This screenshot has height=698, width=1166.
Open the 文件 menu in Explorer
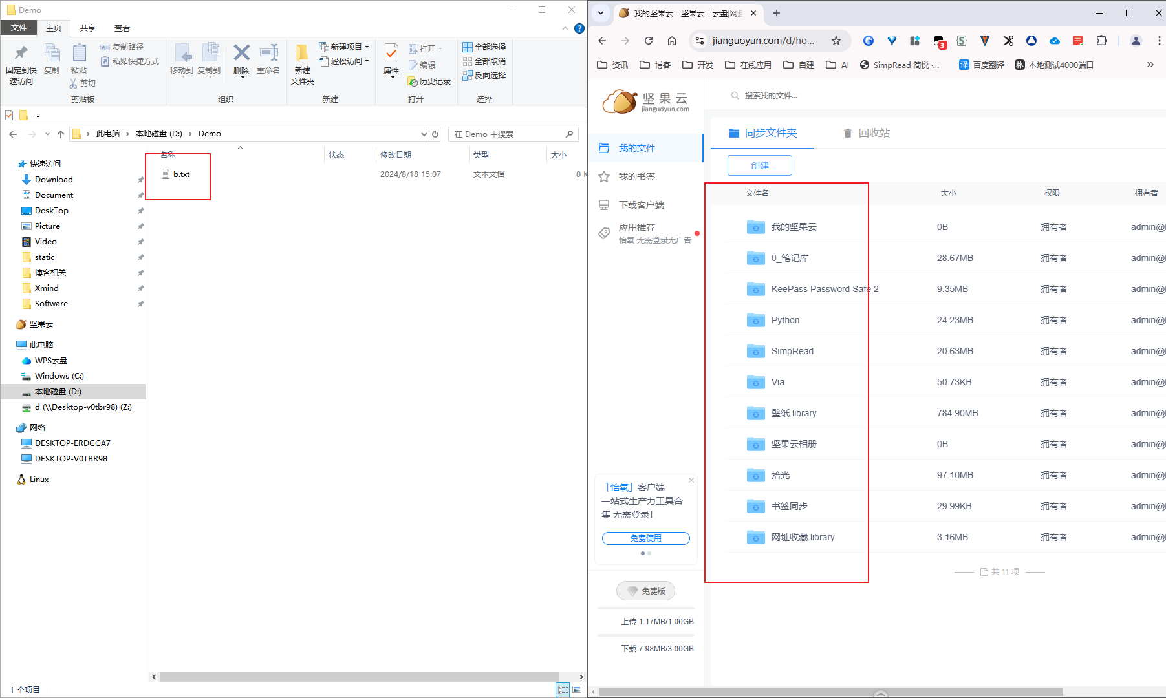(x=19, y=28)
